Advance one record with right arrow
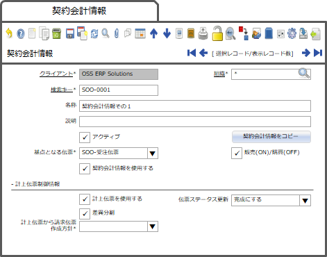The width and height of the screenshot is (327, 257). pos(306,53)
